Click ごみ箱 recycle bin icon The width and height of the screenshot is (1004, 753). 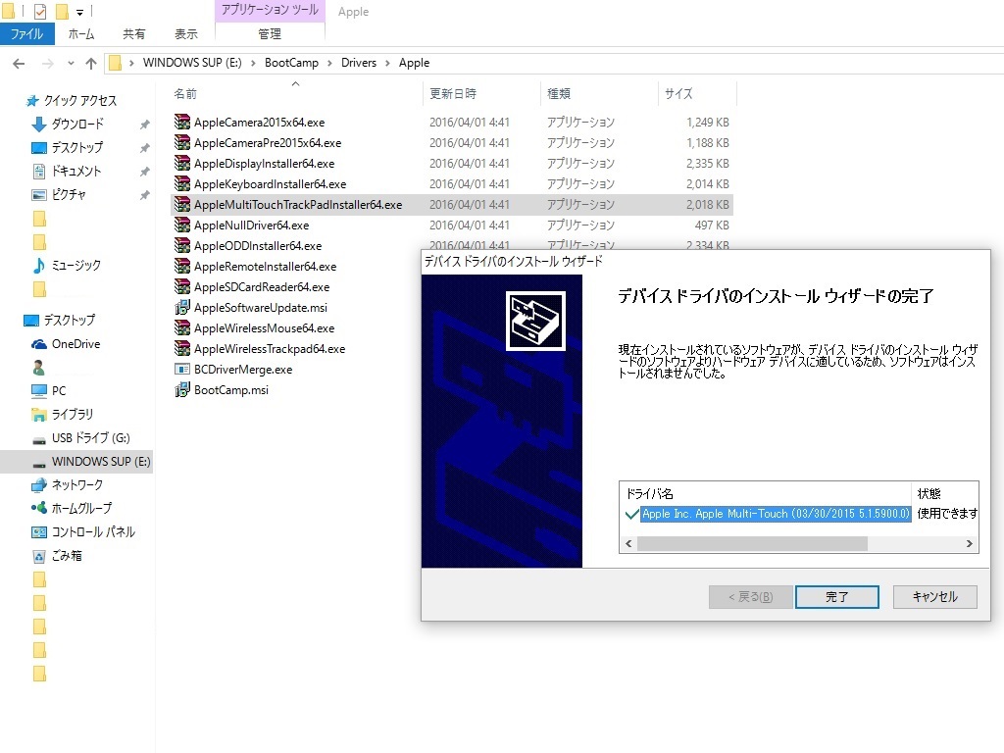39,556
